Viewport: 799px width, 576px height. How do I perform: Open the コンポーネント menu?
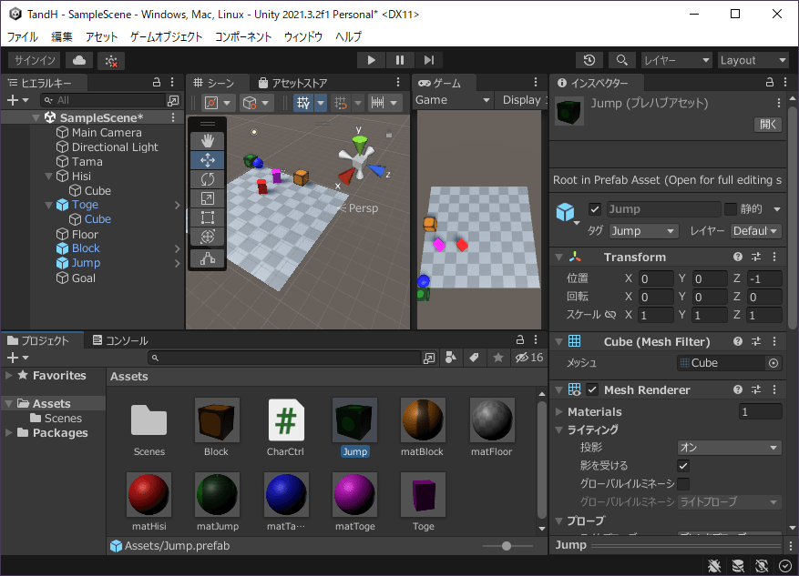pos(243,36)
